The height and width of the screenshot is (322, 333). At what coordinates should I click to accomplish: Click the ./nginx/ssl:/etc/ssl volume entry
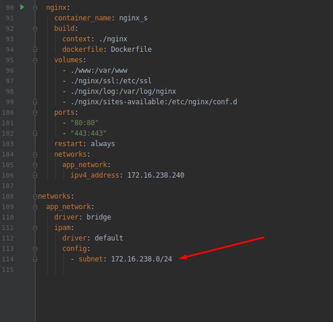(x=111, y=81)
